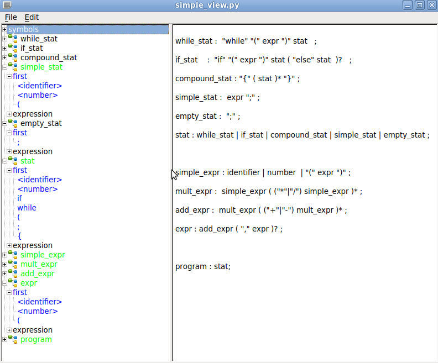
Task: Expand the while_stat tree node
Action: coord(5,39)
